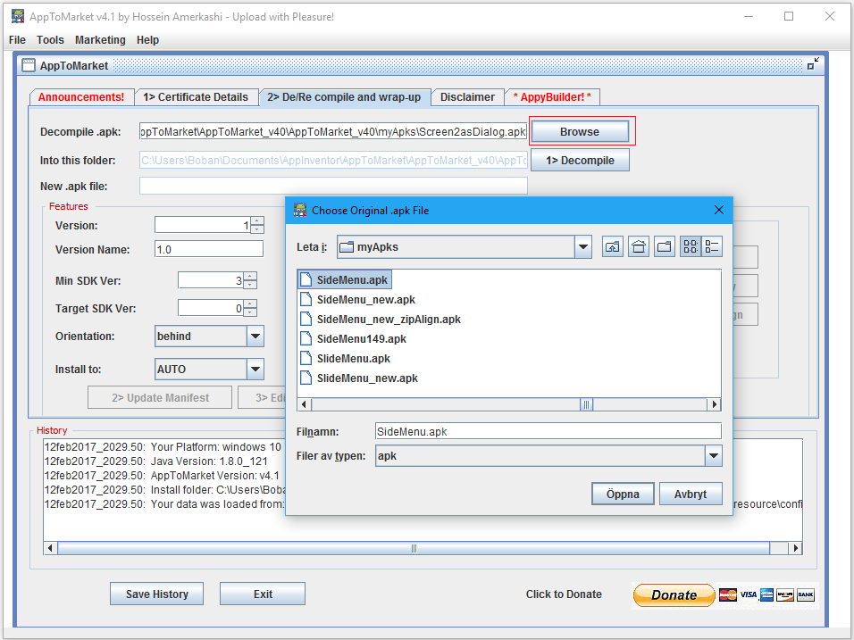This screenshot has height=640, width=854.
Task: Close the Choose Original .apk File dialog
Action: coord(719,210)
